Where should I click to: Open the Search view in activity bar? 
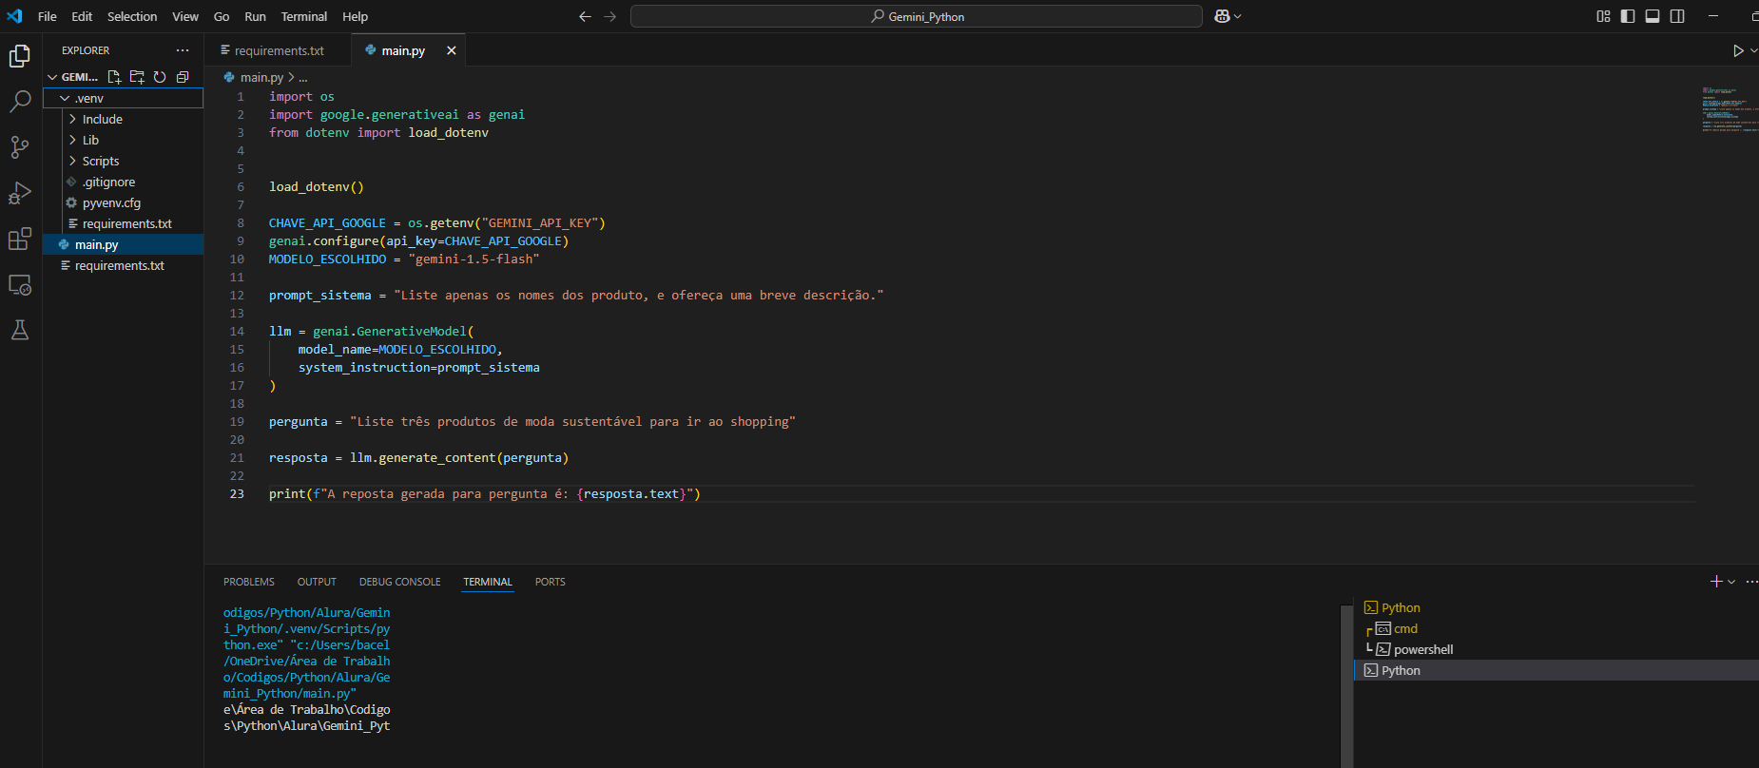pyautogui.click(x=20, y=102)
